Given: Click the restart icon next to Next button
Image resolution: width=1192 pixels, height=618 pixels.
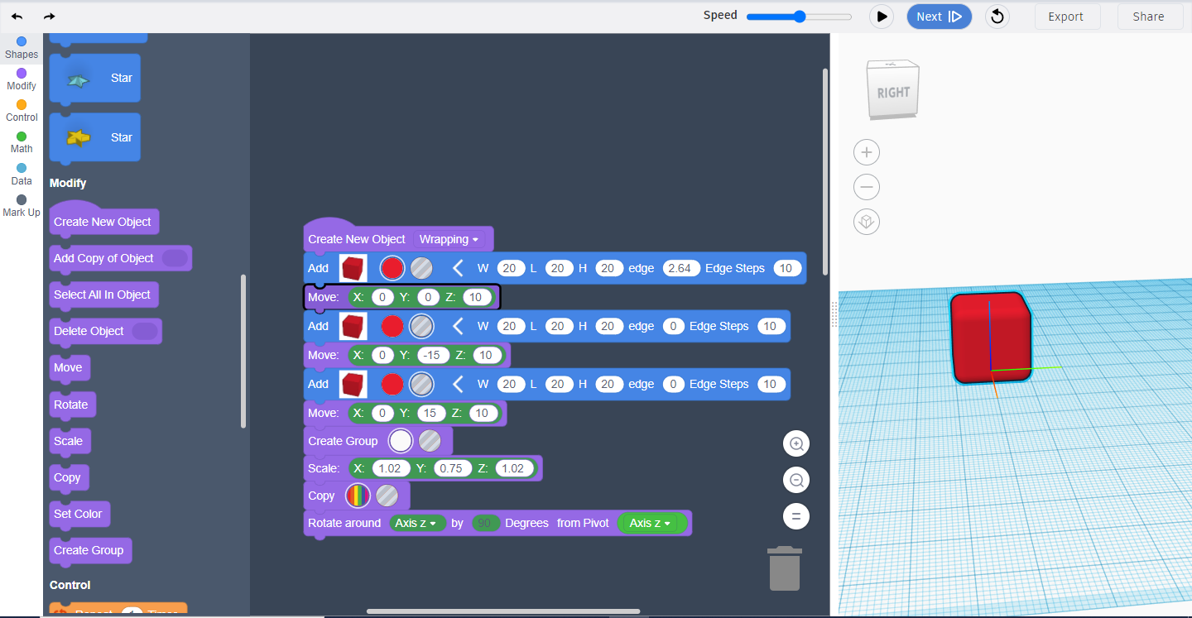Looking at the screenshot, I should tap(997, 17).
